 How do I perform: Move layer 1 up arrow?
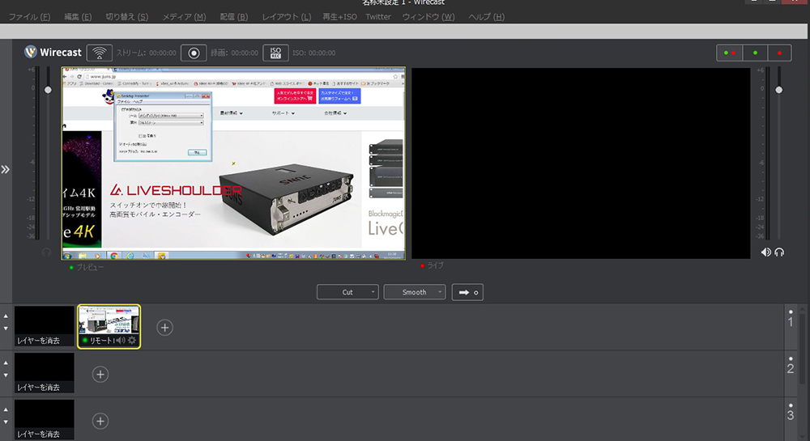click(x=6, y=316)
